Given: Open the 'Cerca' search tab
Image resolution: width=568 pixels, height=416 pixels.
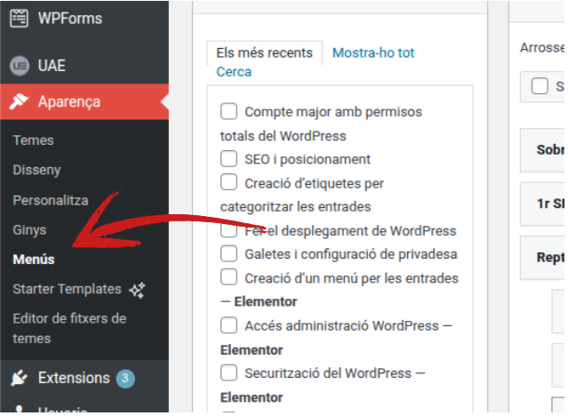Looking at the screenshot, I should (x=234, y=72).
